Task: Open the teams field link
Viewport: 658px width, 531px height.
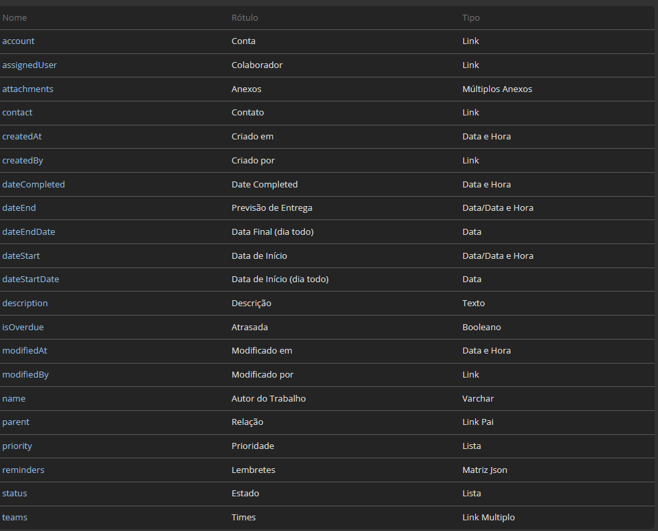Action: pos(15,518)
